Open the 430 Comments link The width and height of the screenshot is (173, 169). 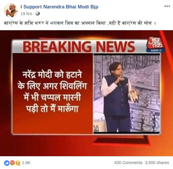[128, 163]
